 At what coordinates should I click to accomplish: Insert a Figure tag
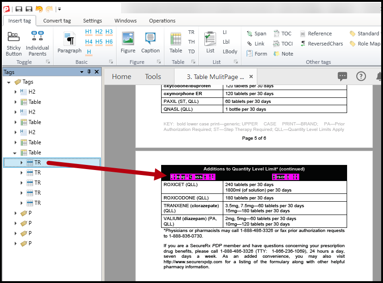pyautogui.click(x=128, y=42)
